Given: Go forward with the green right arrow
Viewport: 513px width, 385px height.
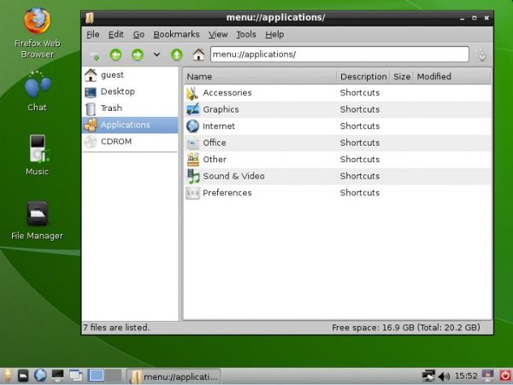Looking at the screenshot, I should pyautogui.click(x=138, y=55).
